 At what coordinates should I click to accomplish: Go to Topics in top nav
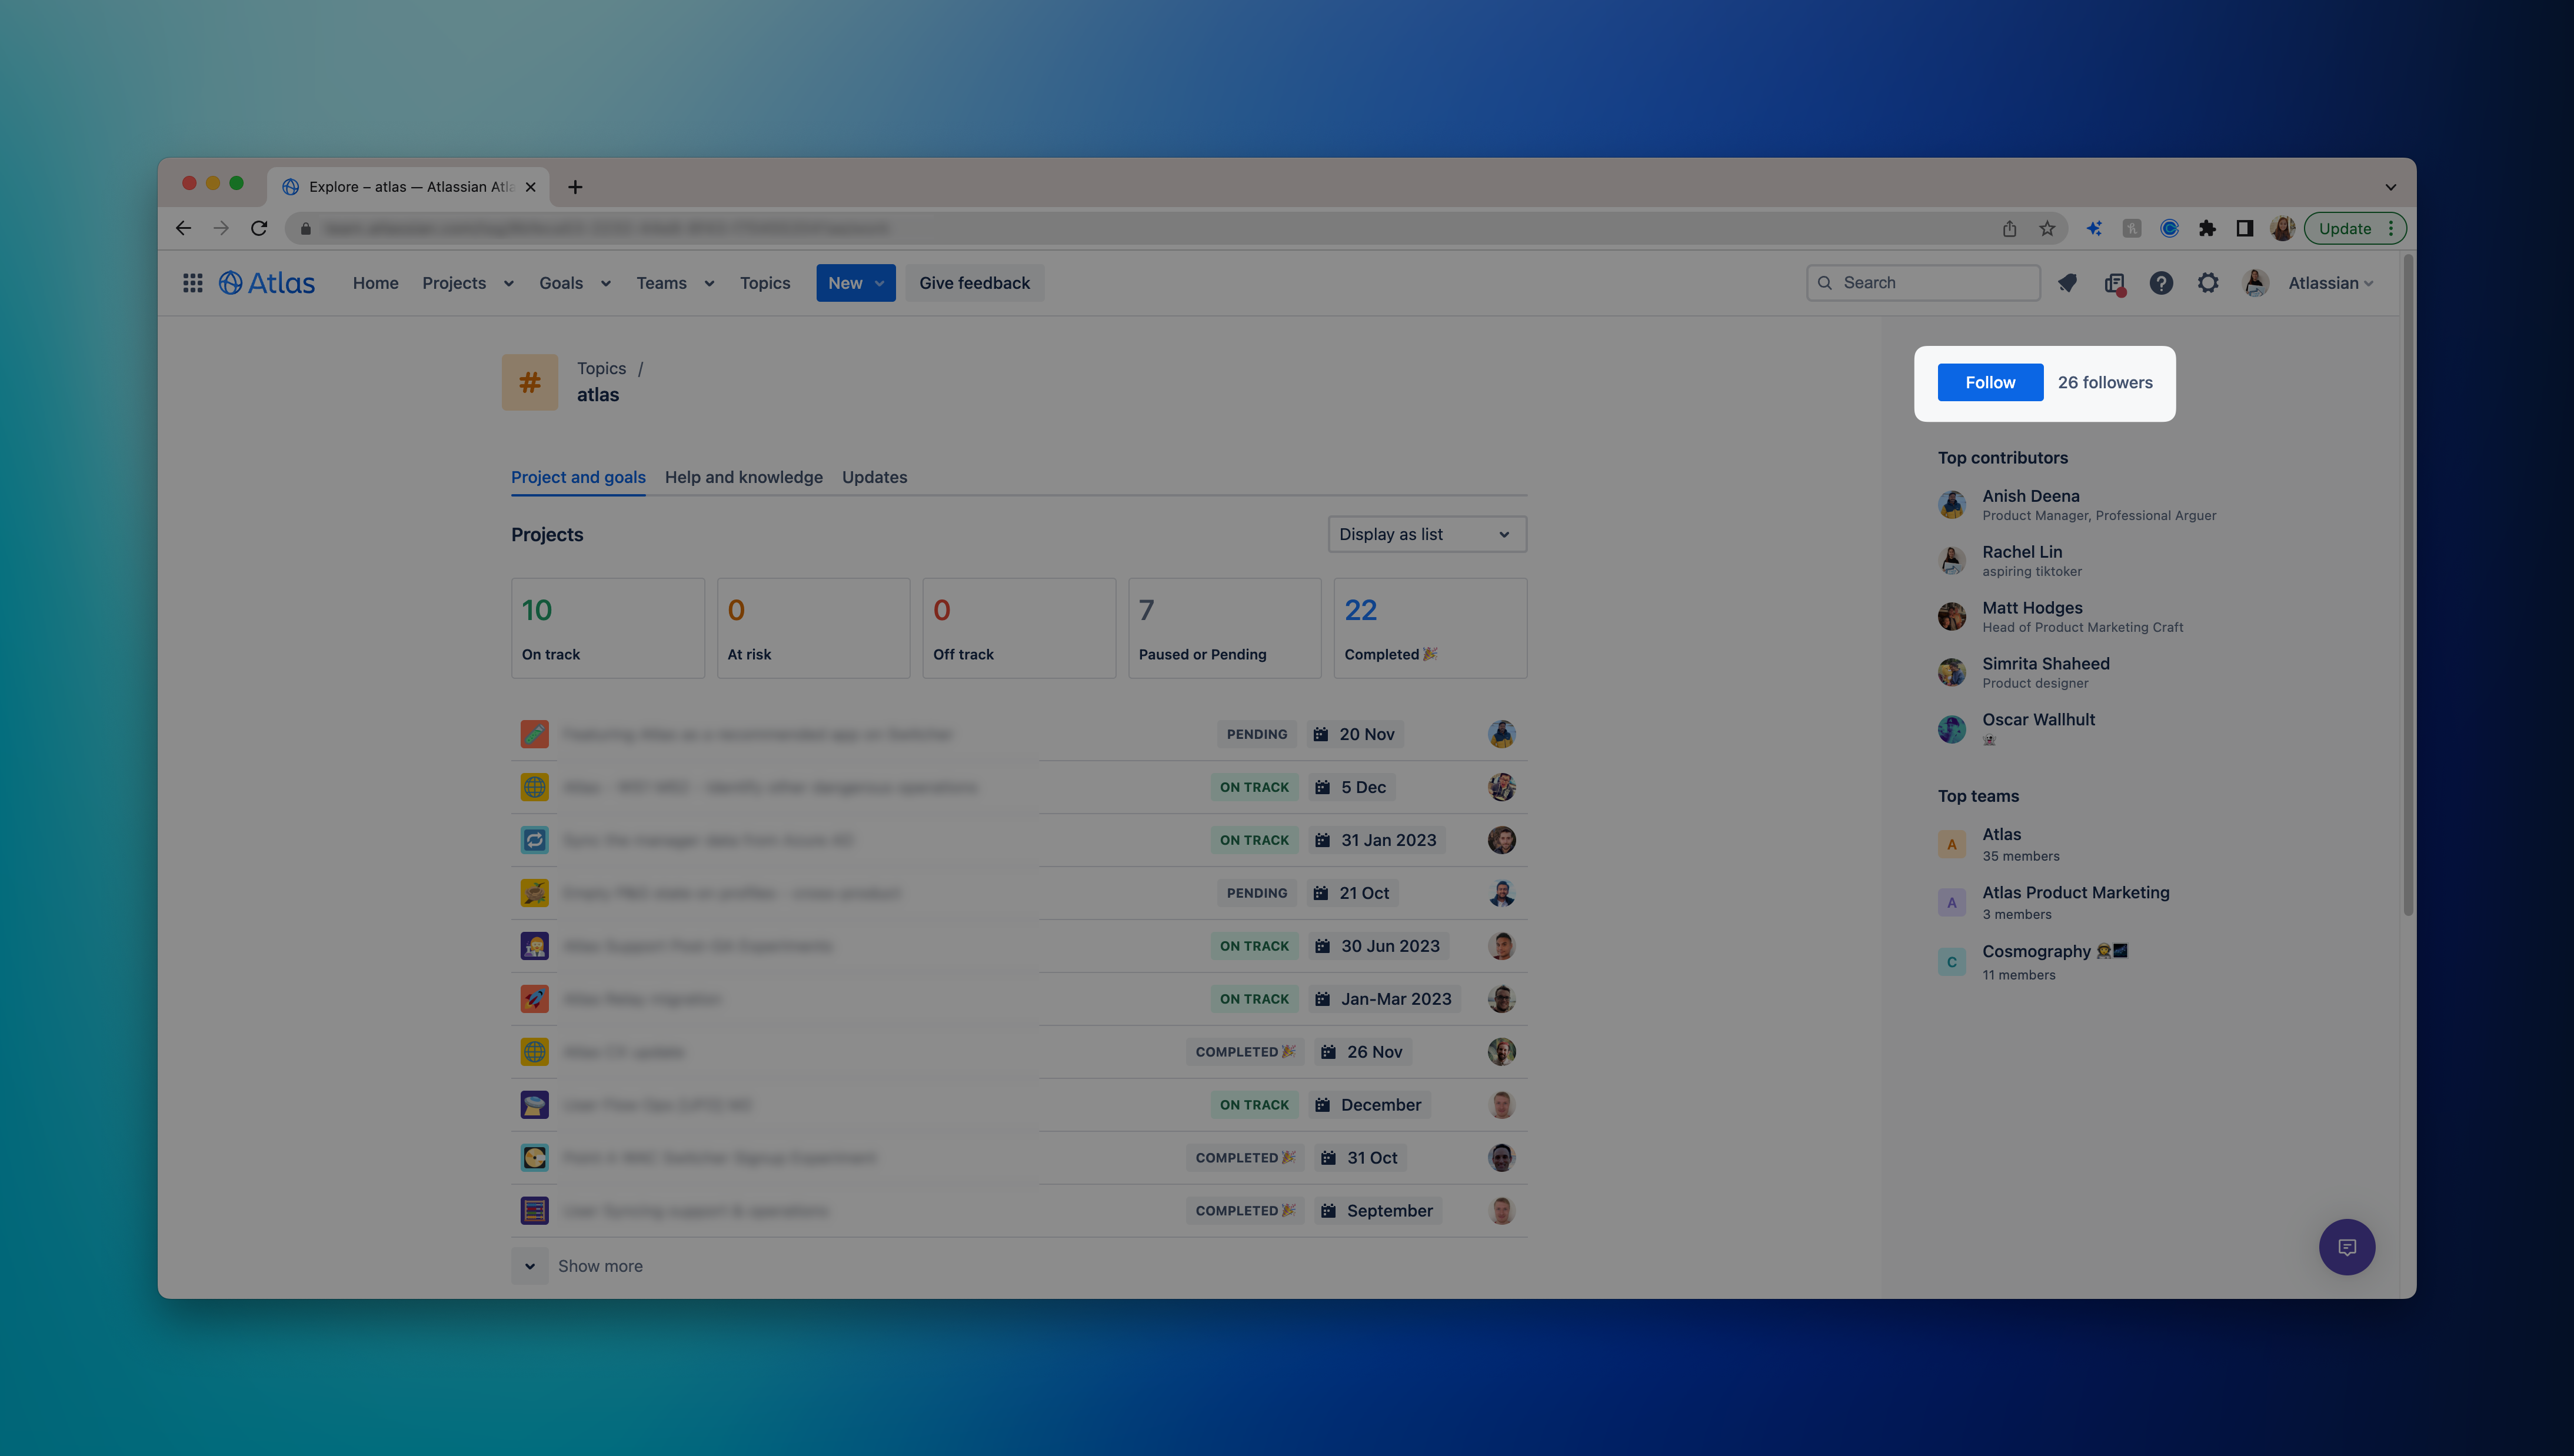(765, 283)
